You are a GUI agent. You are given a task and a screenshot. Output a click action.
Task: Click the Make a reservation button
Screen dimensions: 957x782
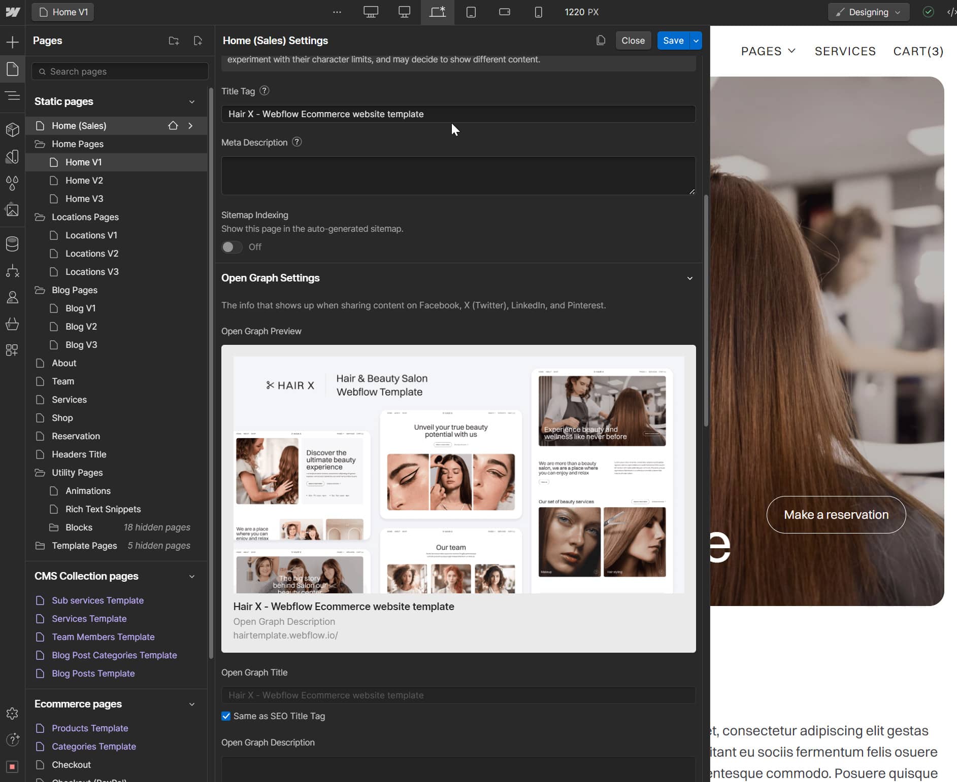pyautogui.click(x=836, y=515)
